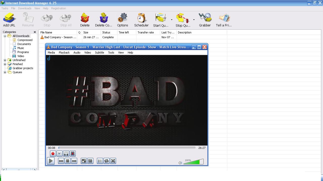Select the Music category
The height and width of the screenshot is (181, 323).
pyautogui.click(x=21, y=48)
